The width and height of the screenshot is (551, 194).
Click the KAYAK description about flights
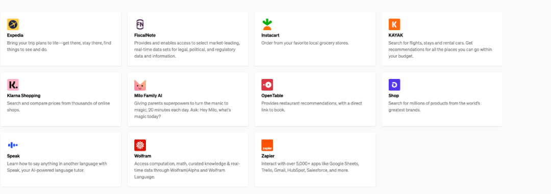click(440, 49)
